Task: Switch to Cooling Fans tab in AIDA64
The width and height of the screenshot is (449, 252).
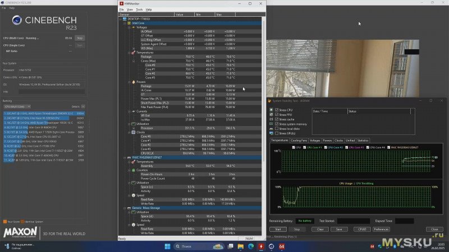Action: coord(299,141)
